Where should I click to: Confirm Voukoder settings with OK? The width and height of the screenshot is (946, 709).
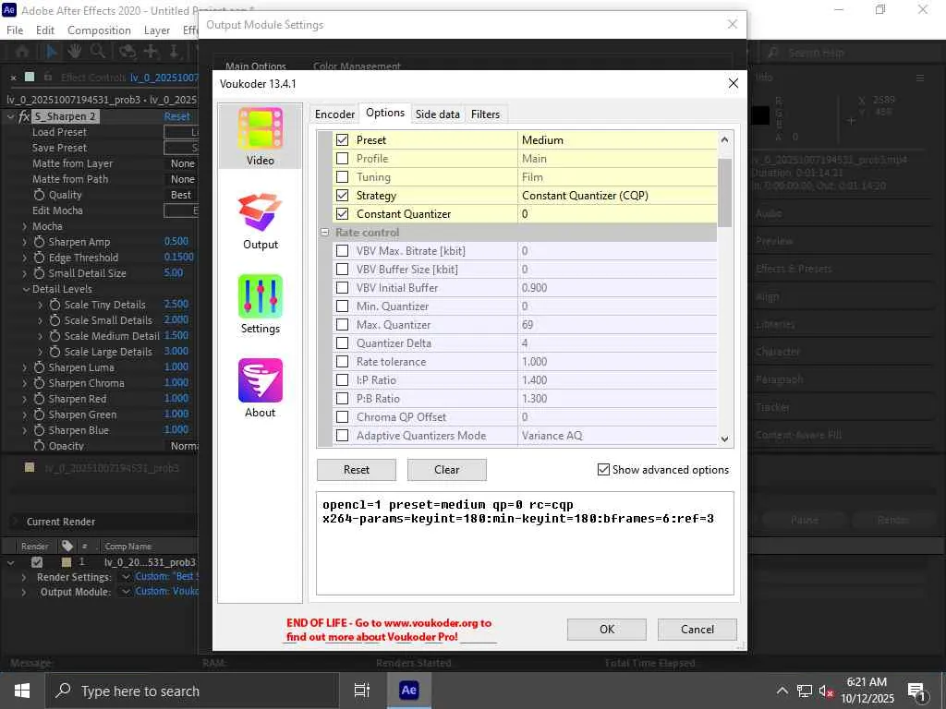click(x=606, y=630)
